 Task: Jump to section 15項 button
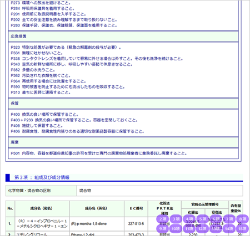coord(243,228)
